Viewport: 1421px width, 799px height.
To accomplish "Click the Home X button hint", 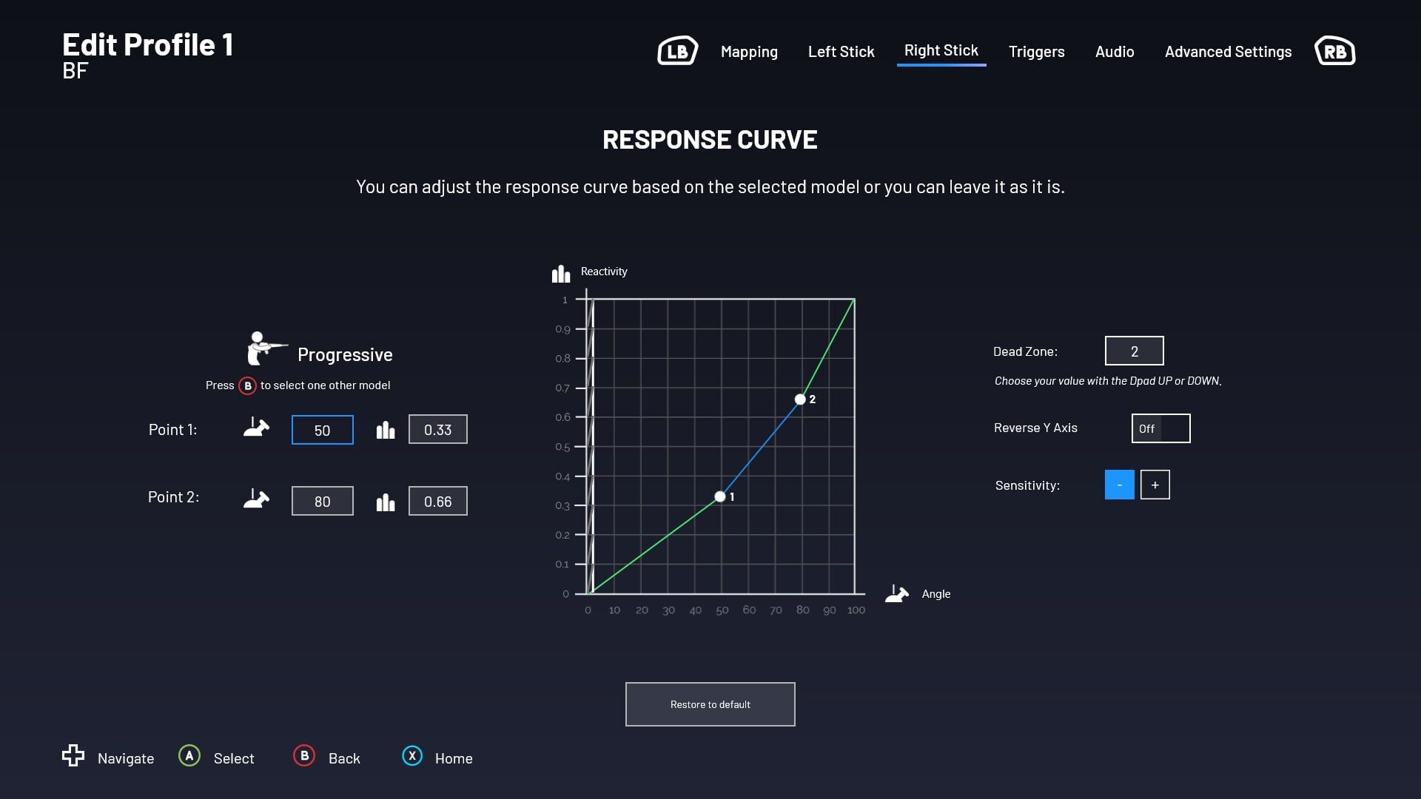I will (412, 756).
